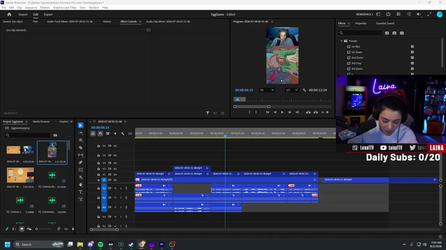Select the Type tool
446x250 pixels.
point(80,192)
